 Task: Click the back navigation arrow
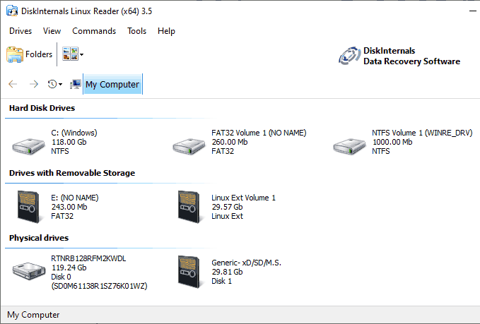pyautogui.click(x=13, y=85)
